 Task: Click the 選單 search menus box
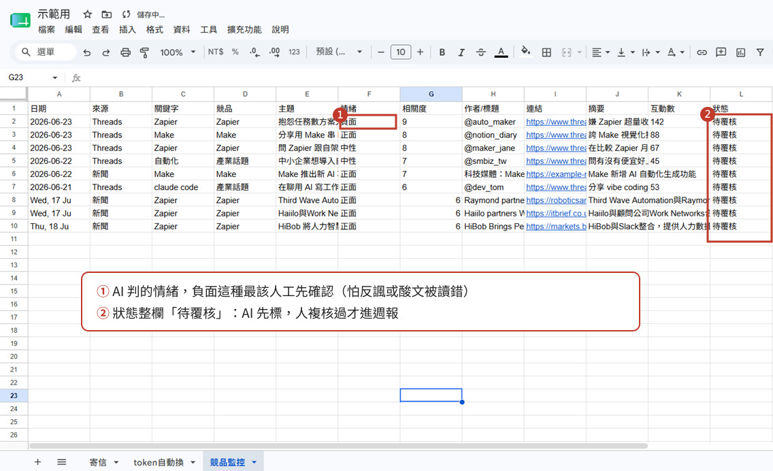coord(46,52)
